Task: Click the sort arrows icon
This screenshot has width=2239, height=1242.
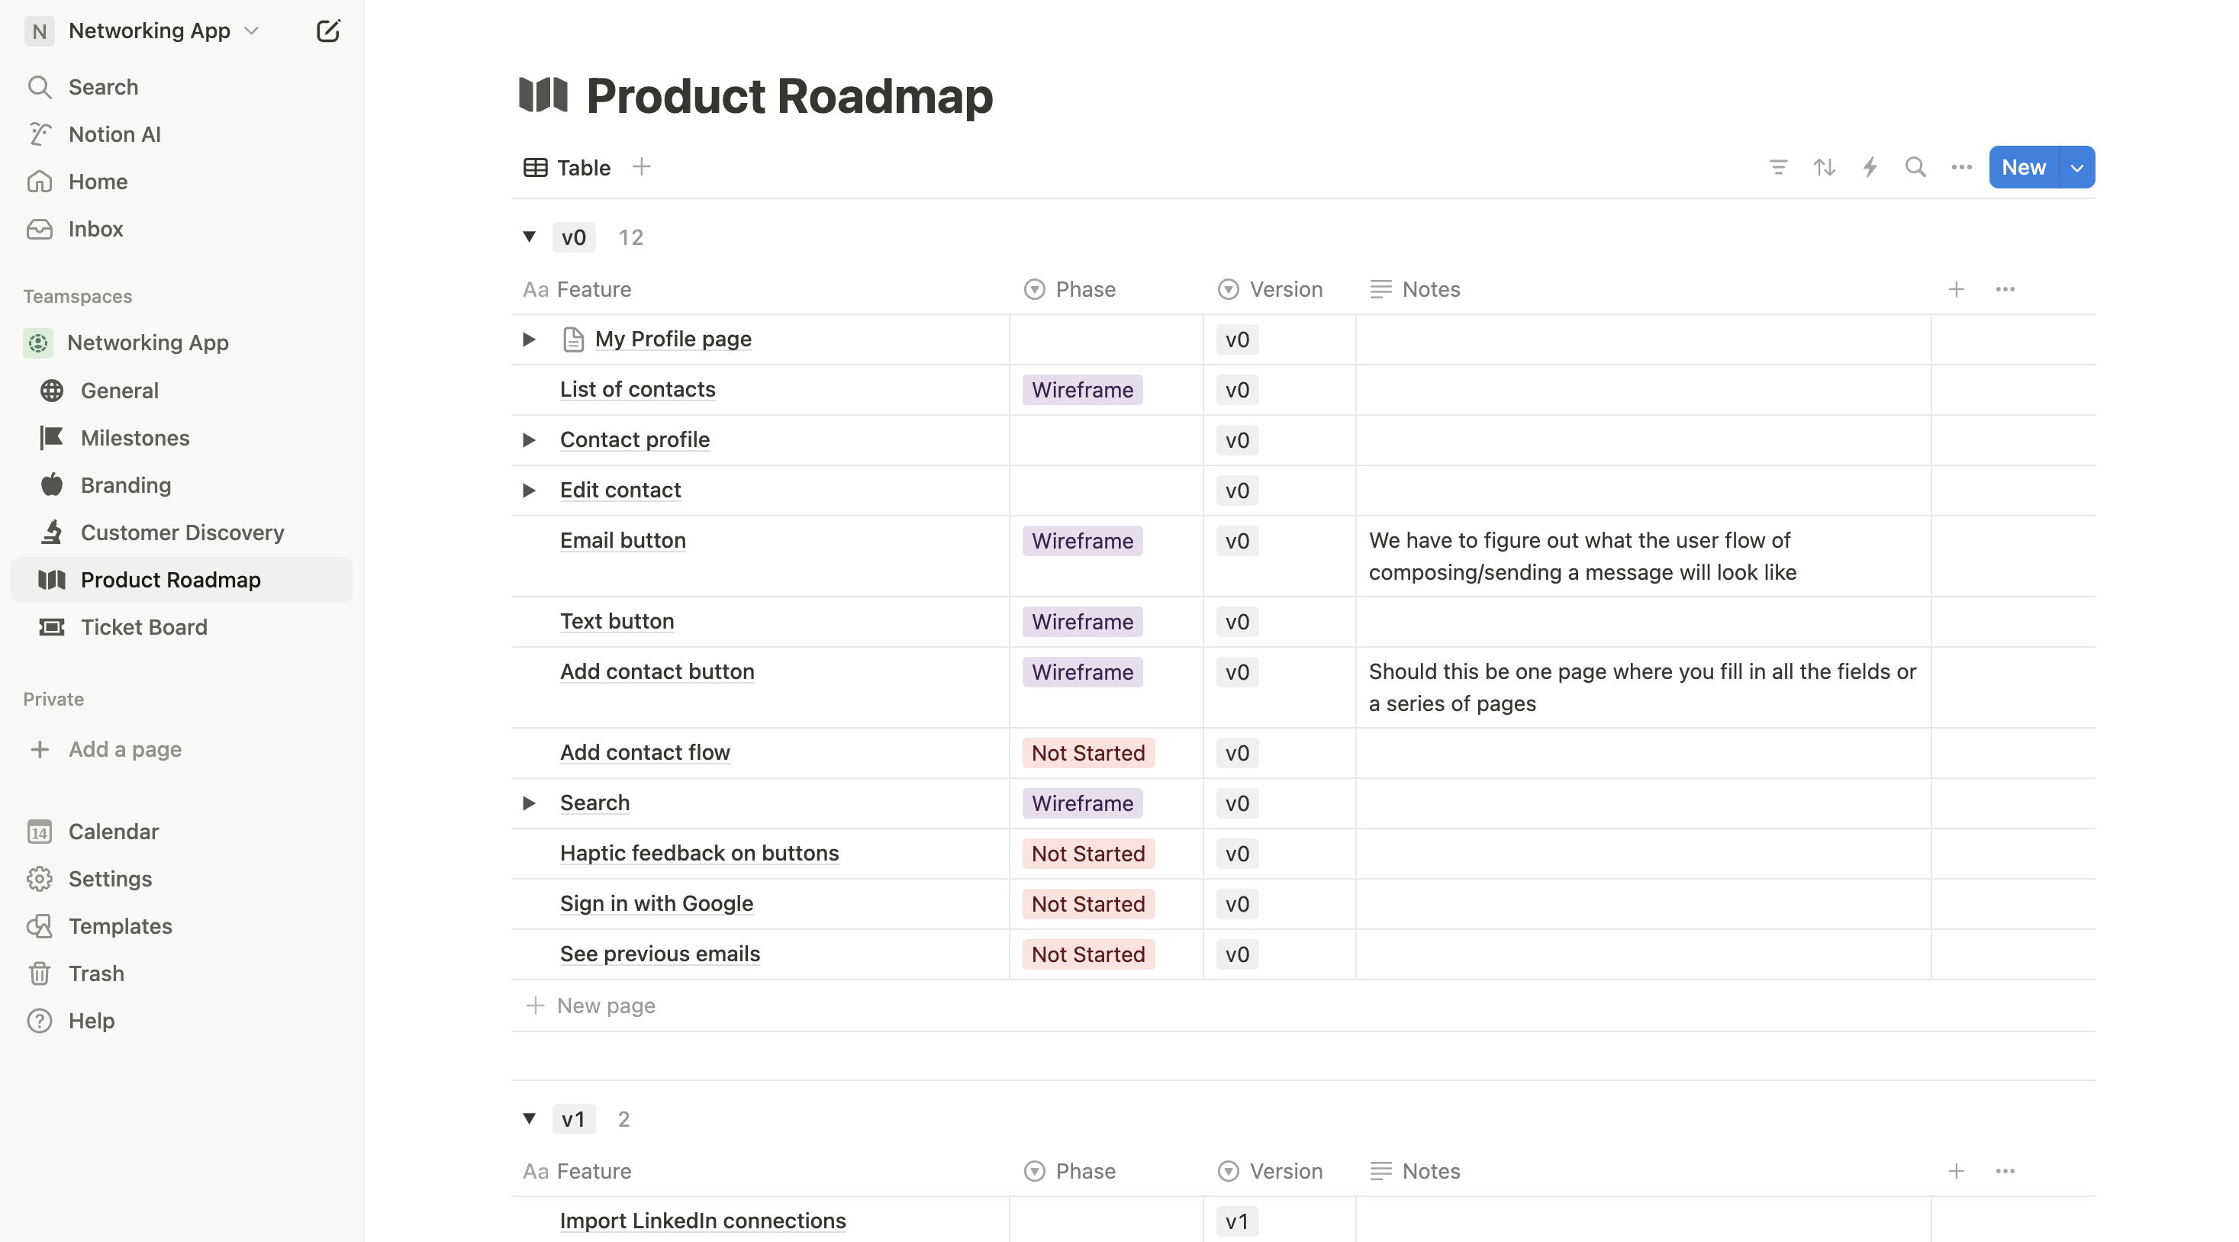Action: (1825, 167)
